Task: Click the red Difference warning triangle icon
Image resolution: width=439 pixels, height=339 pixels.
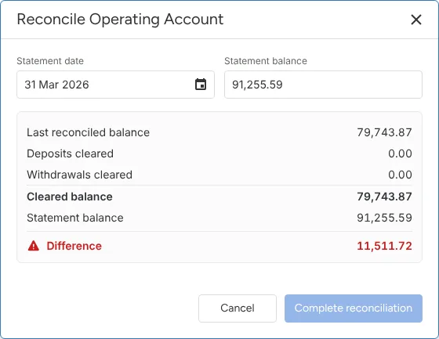Action: (34, 246)
